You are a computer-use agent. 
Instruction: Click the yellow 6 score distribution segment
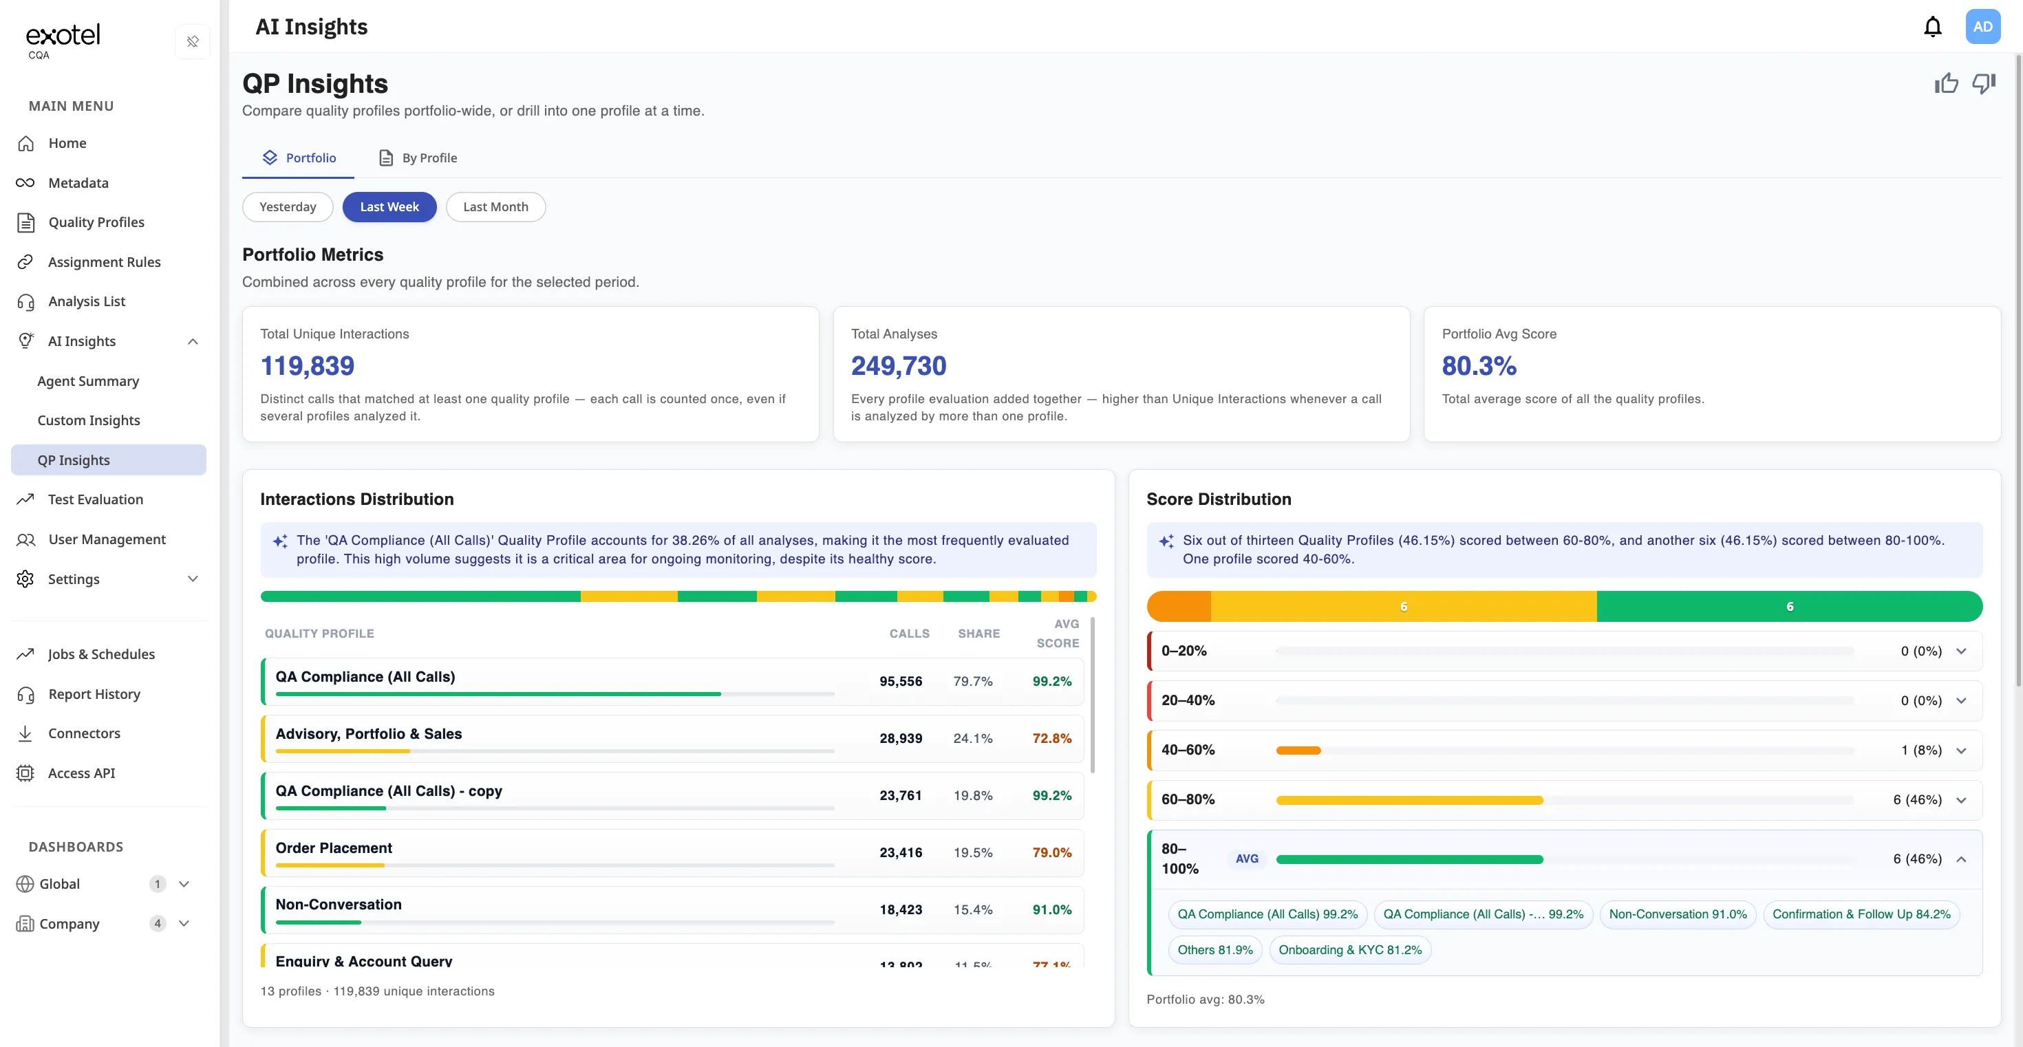1404,606
